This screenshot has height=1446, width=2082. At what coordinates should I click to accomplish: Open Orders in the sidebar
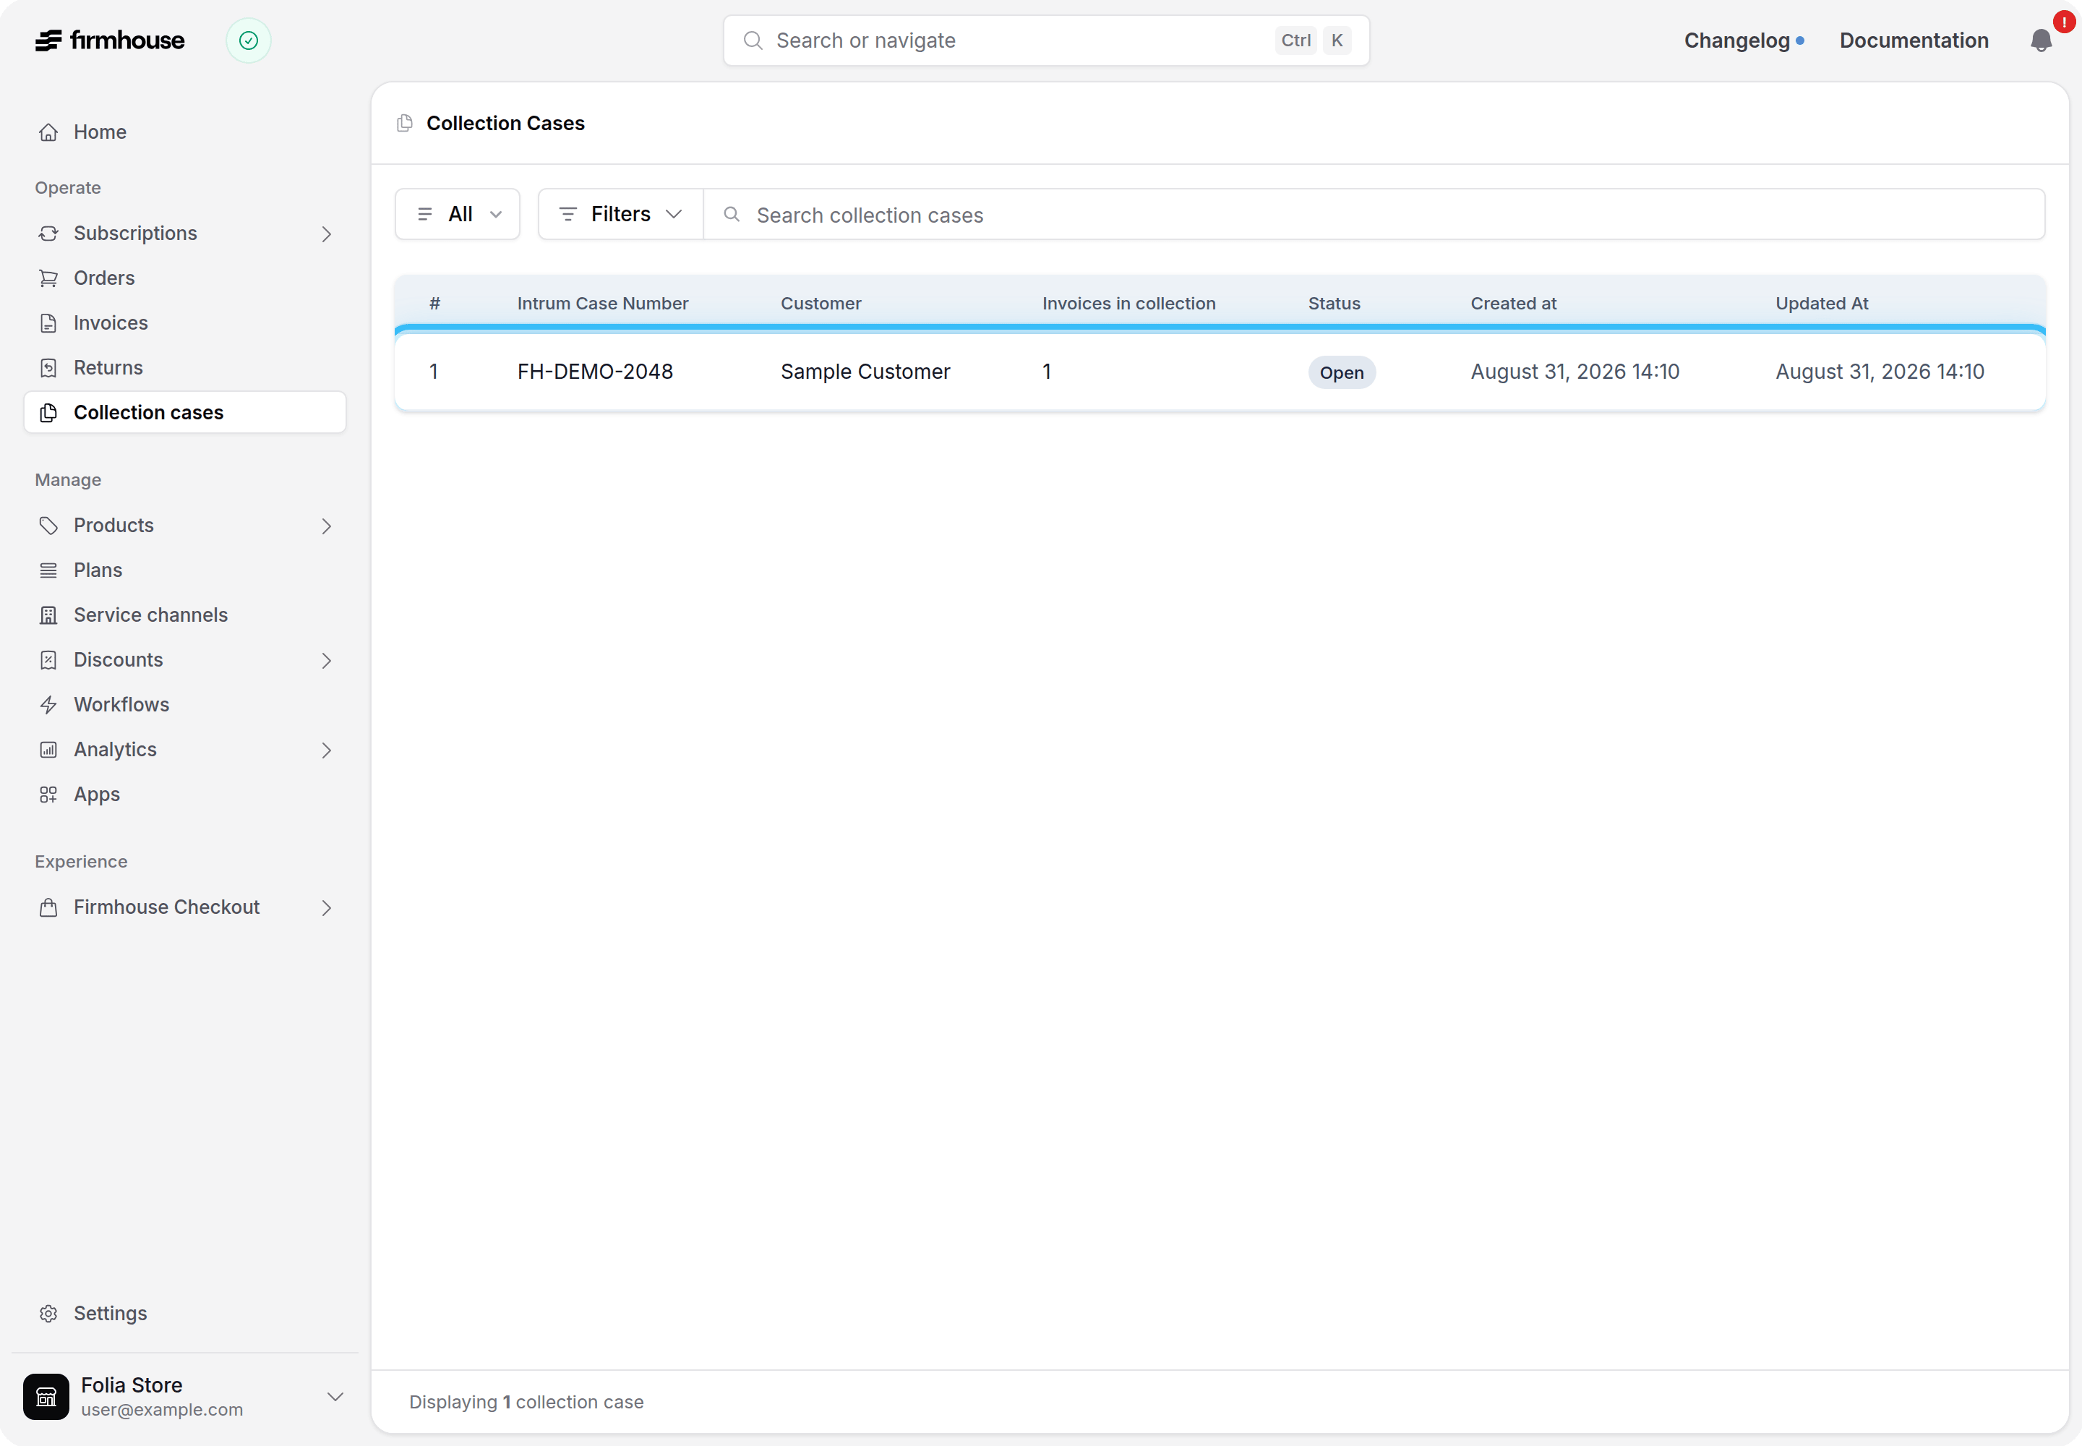185,278
